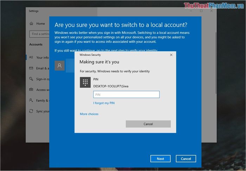Click the Settings window scrollbar
The image size is (246, 171).
216,63
